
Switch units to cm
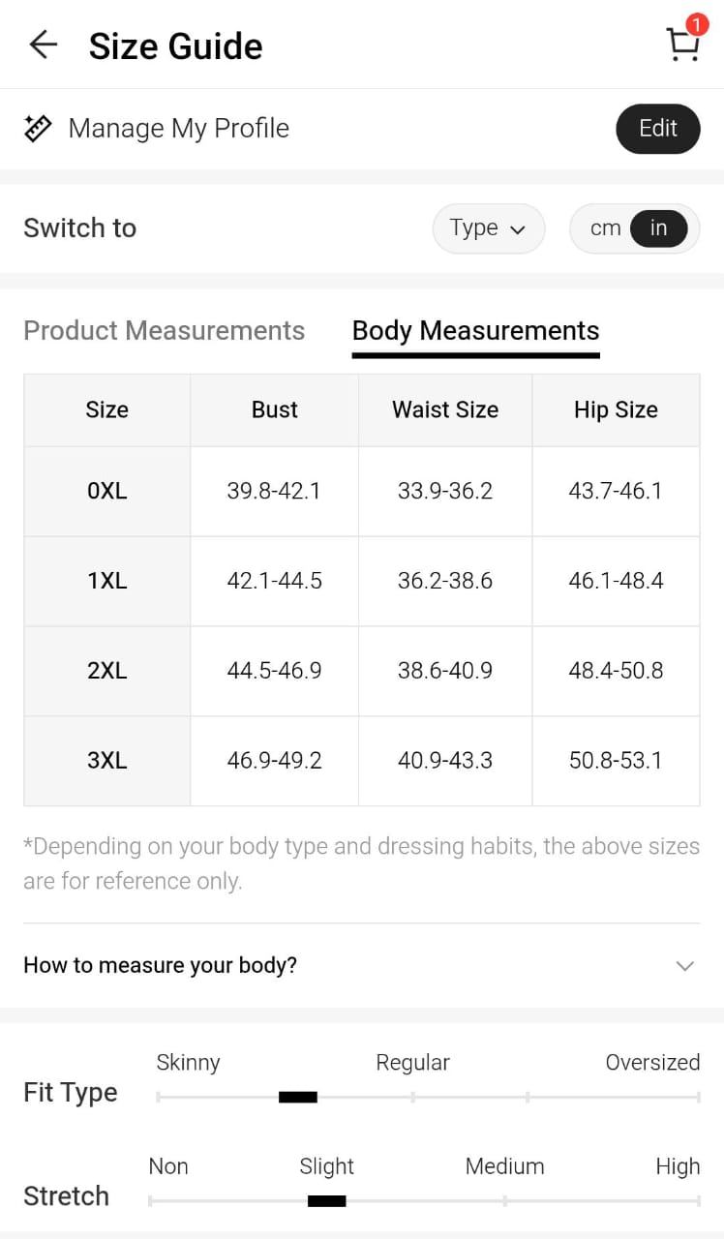[x=605, y=228]
